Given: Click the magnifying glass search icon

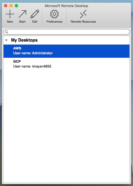Looking at the screenshot, I should [7, 32].
